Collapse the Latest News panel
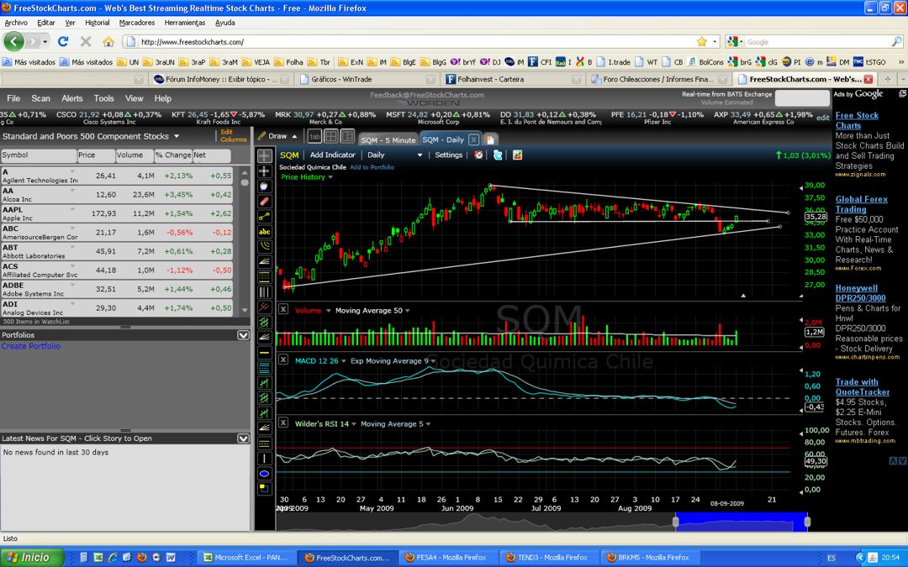This screenshot has height=567, width=908. (x=243, y=438)
